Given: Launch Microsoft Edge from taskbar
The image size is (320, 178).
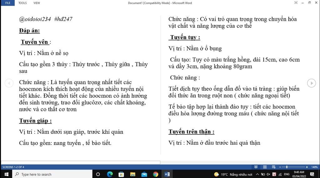Looking at the screenshot, I should point(110,174).
